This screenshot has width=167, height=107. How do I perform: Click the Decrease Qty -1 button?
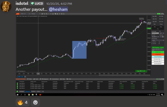pos(158,62)
